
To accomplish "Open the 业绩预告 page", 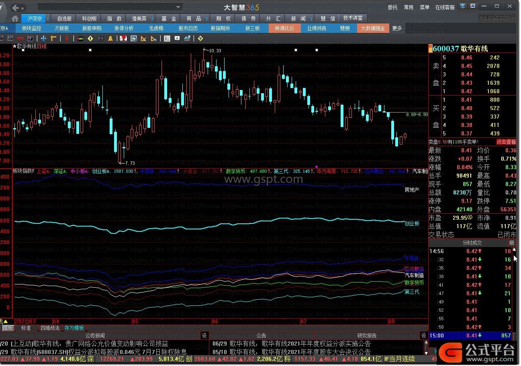I will [317, 29].
